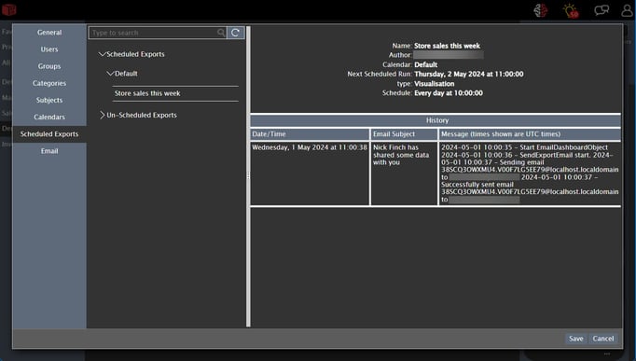Click the Nick Finch has shared subject cell
The height and width of the screenshot is (361, 636).
404,174
